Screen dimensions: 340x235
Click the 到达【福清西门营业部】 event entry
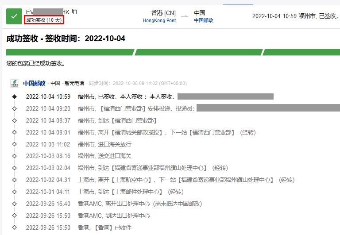pyautogui.click(x=117, y=120)
